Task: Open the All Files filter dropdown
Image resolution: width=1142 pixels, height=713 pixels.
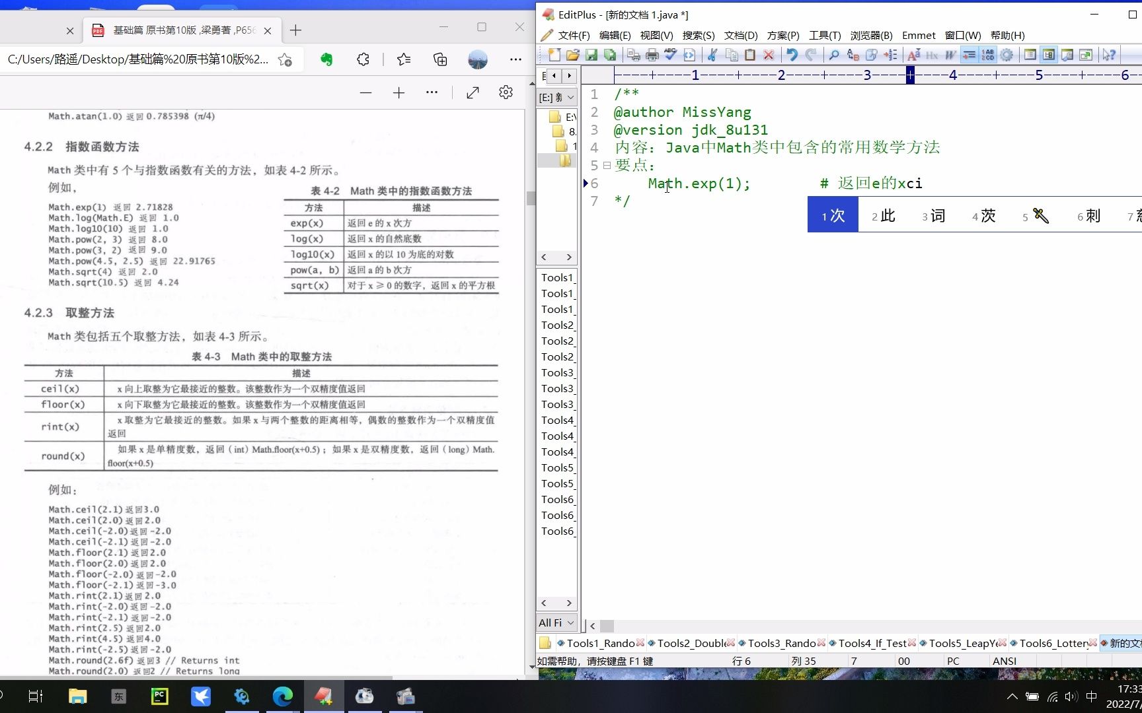Action: (x=556, y=623)
